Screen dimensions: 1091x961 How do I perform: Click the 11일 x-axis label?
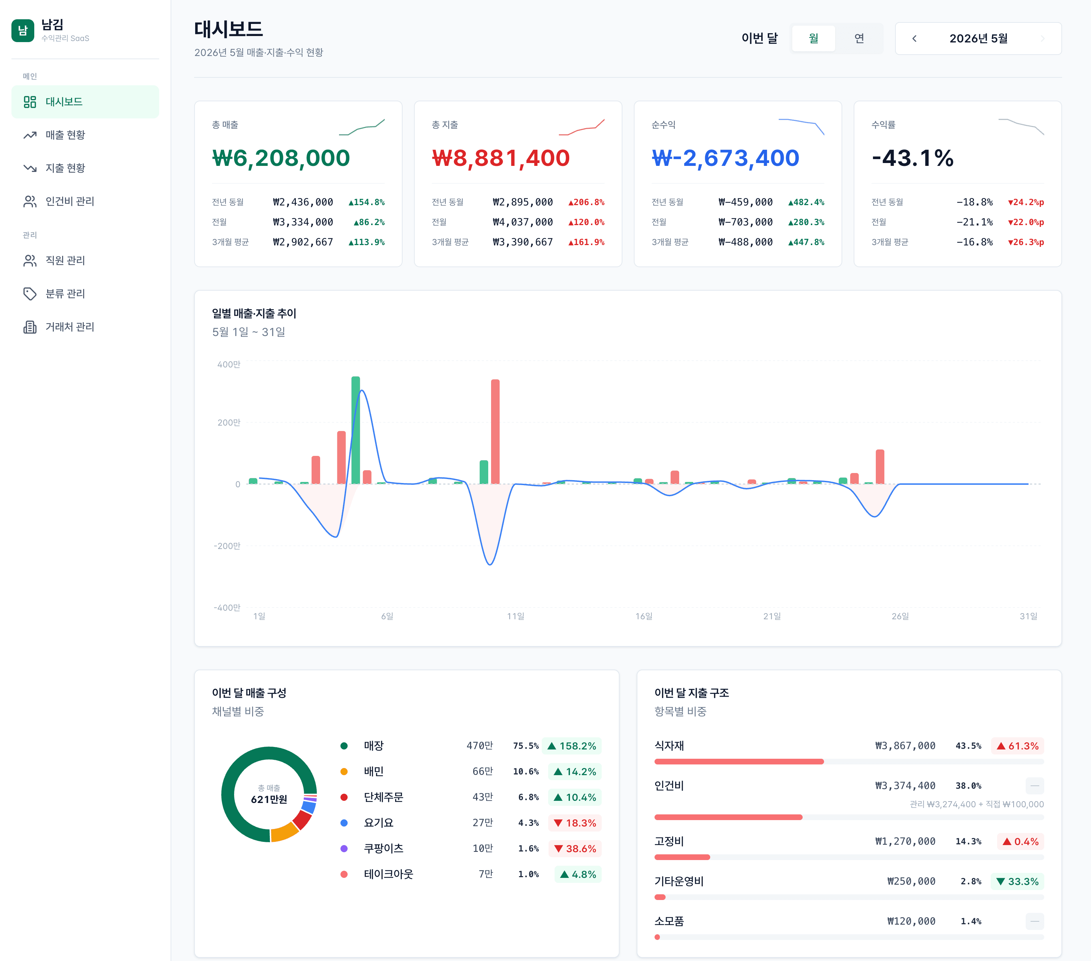(515, 616)
